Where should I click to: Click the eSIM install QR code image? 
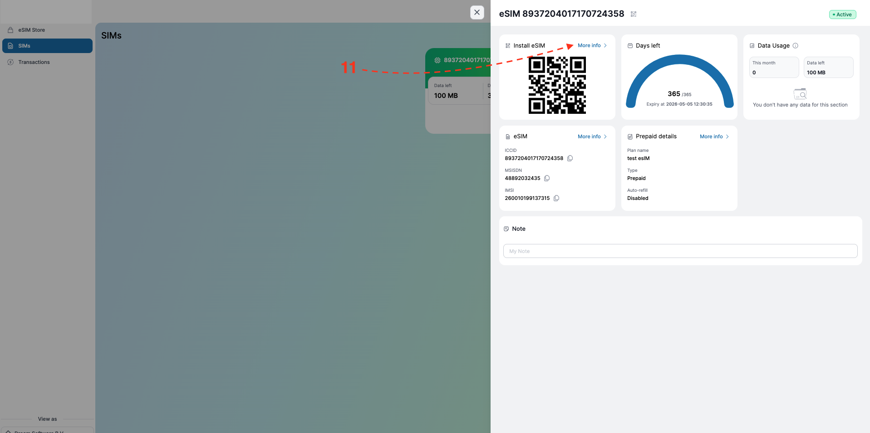(557, 85)
